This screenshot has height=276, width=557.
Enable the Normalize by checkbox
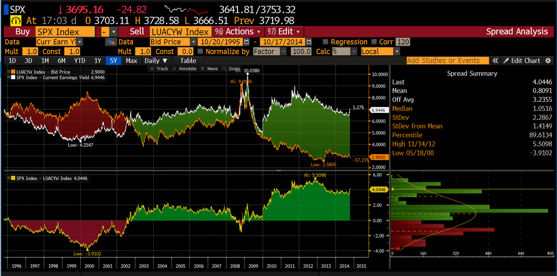[200, 51]
